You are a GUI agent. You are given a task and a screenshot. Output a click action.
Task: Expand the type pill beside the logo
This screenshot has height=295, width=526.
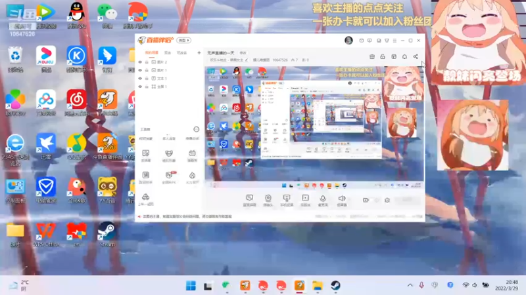[183, 41]
